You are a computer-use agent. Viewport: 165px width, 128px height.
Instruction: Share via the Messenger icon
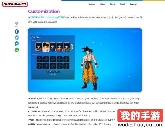(x=17, y=44)
